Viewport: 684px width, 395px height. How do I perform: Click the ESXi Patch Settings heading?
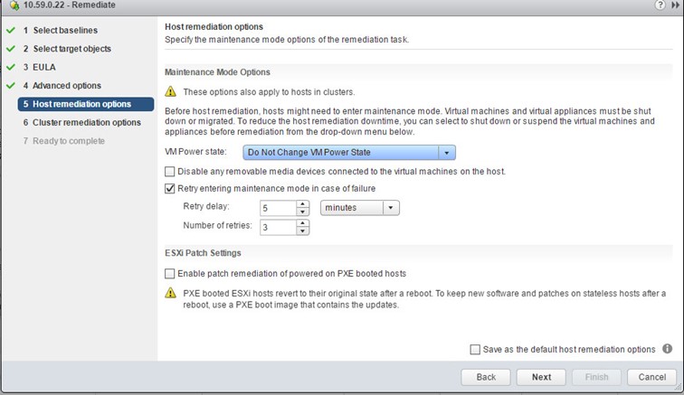[x=203, y=253]
